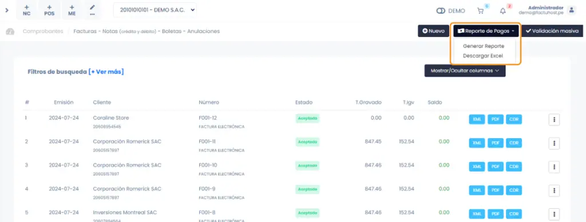The image size is (586, 222).
Task: Click the Validación masiva button
Action: [552, 31]
